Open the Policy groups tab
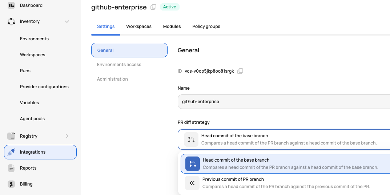This screenshot has width=390, height=195. click(206, 27)
